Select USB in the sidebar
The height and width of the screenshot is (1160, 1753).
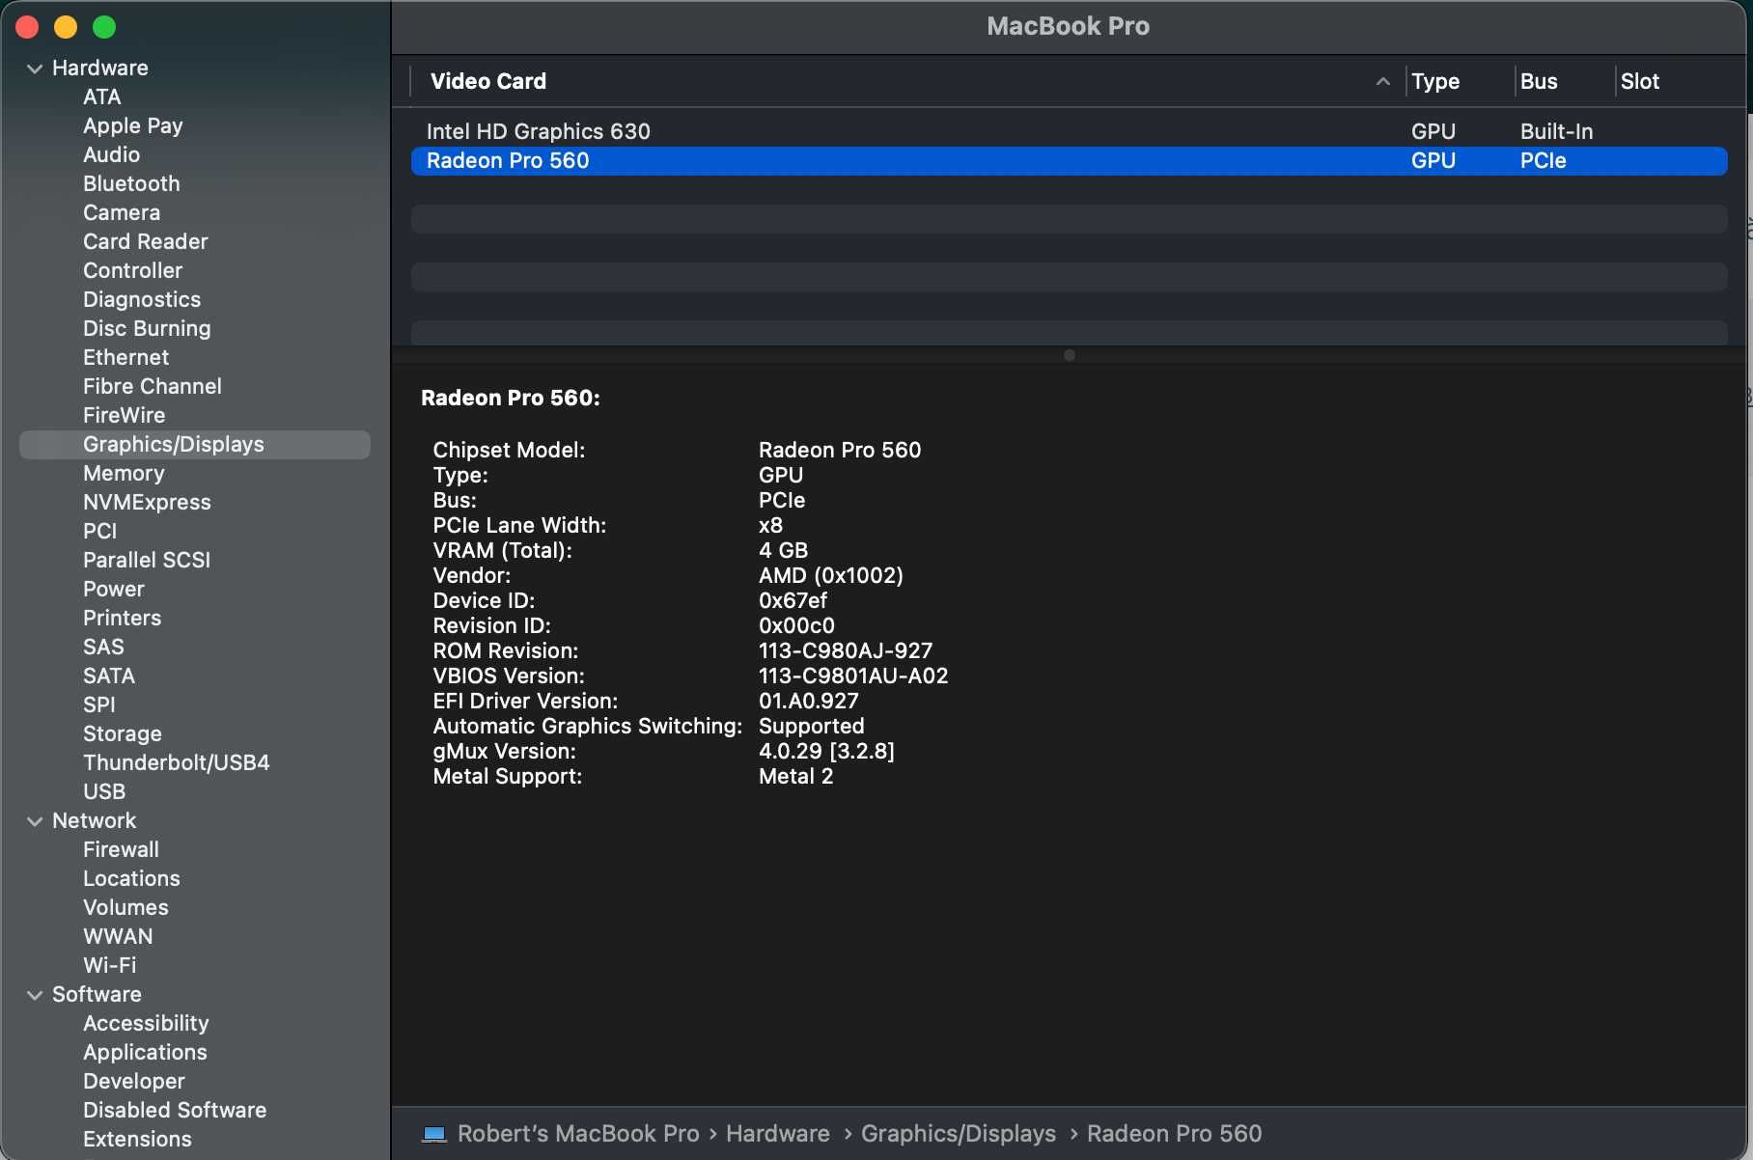104,792
